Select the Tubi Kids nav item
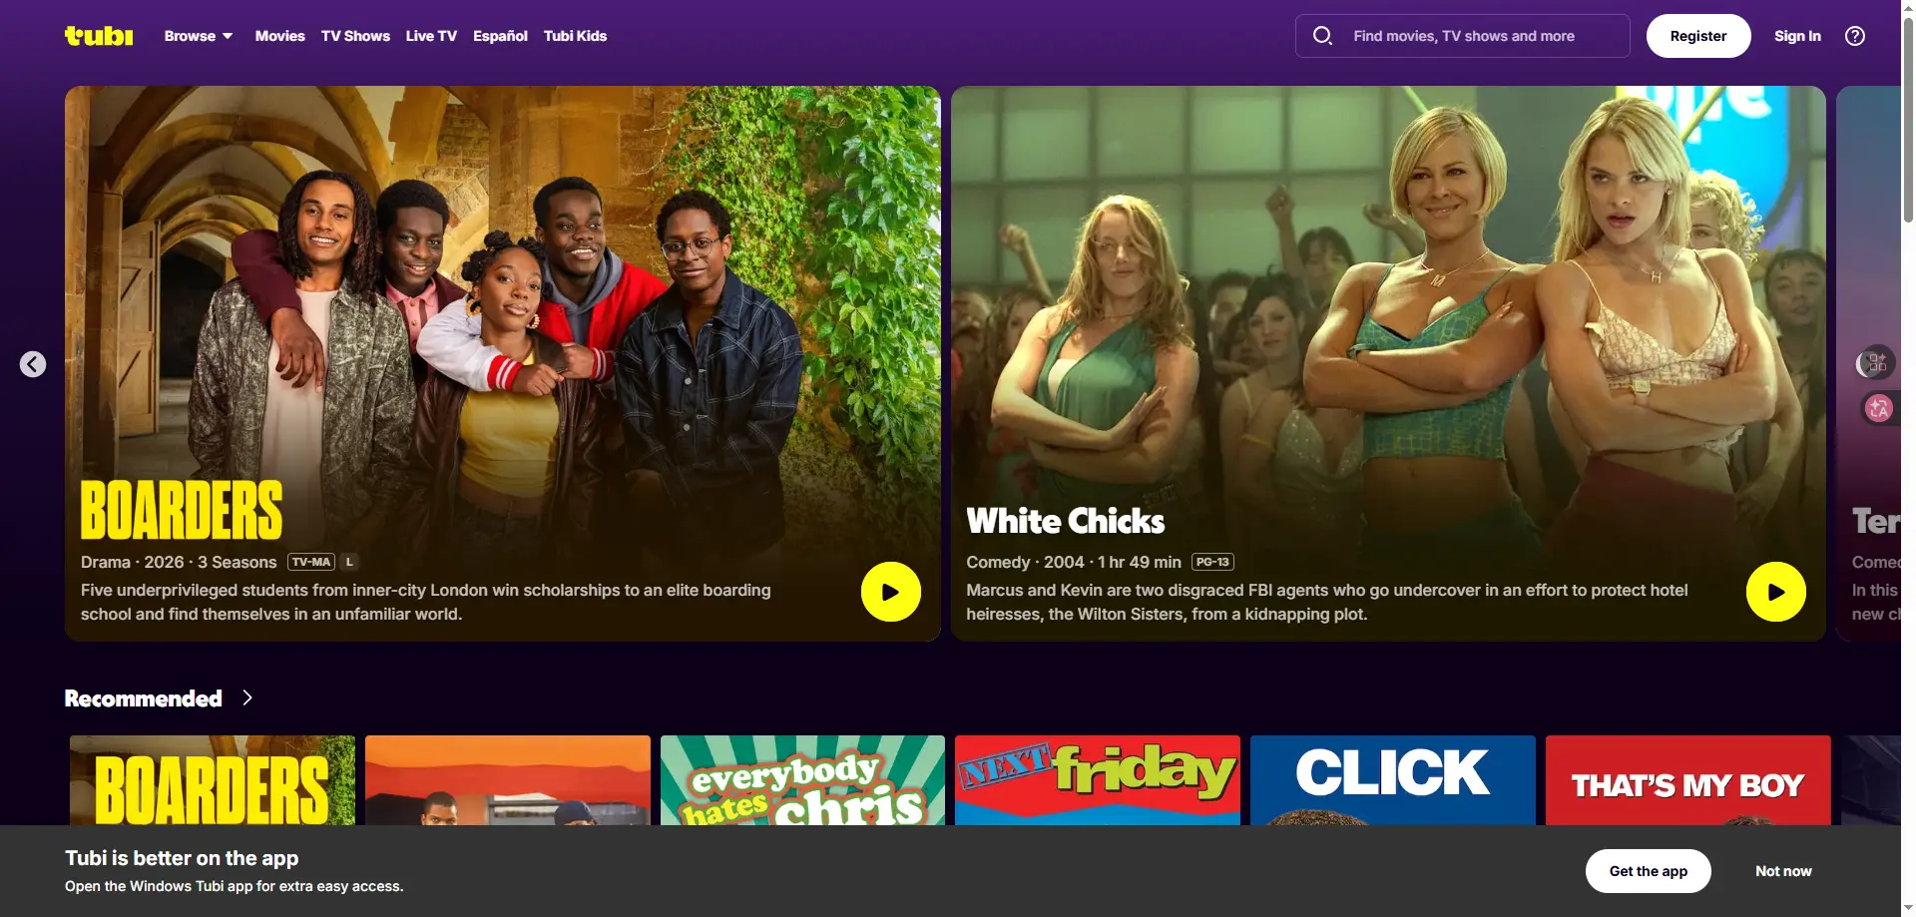This screenshot has width=1916, height=917. coord(575,36)
